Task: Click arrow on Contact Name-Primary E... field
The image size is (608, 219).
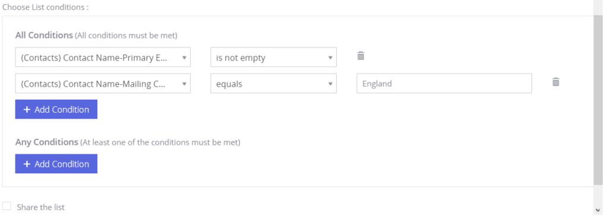Action: pos(184,58)
